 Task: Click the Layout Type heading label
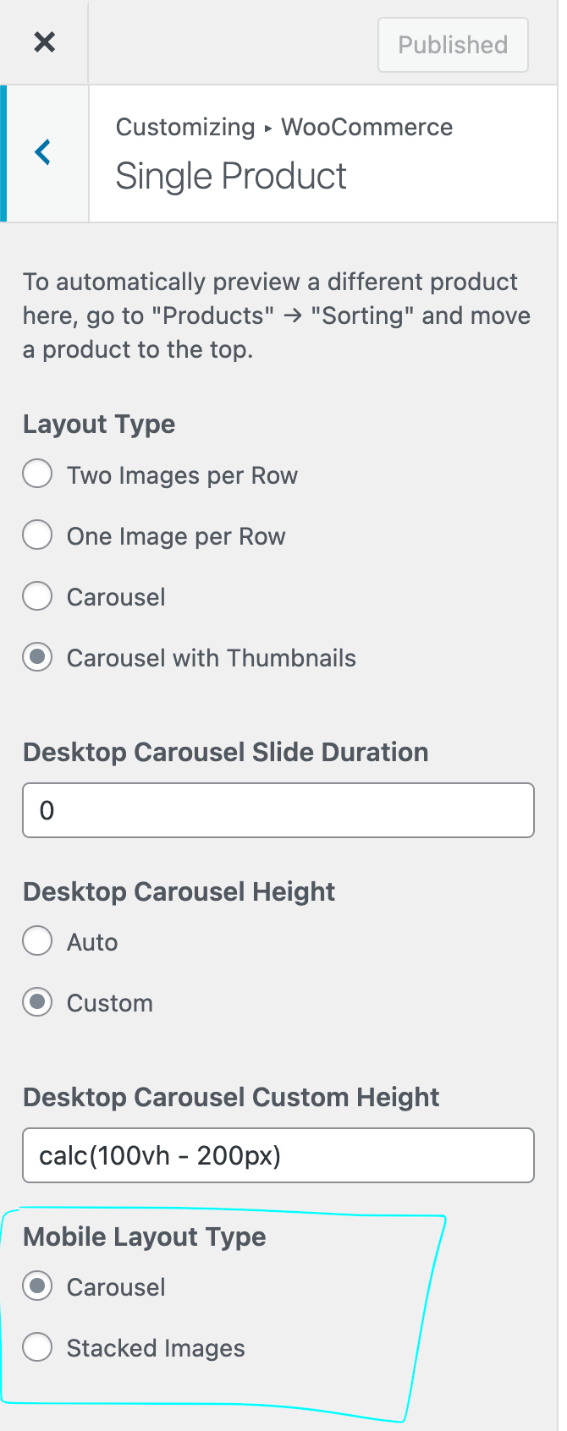click(x=99, y=424)
